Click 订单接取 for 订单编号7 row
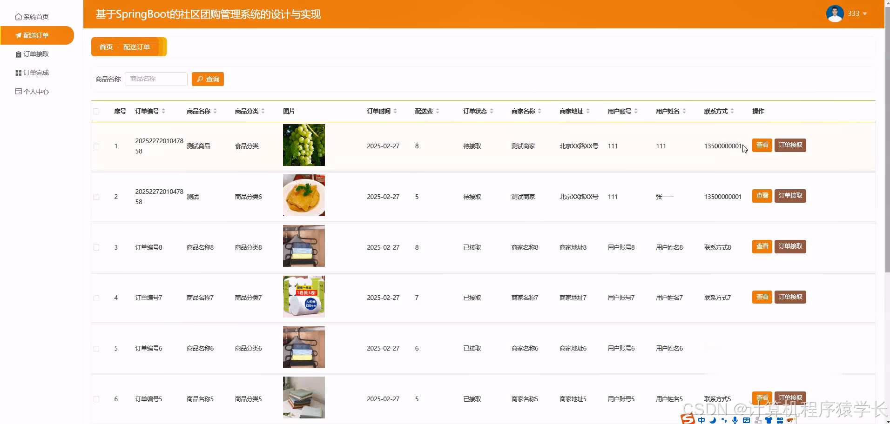 click(790, 297)
